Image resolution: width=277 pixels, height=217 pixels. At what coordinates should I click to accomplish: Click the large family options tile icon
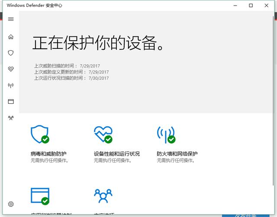[103, 196]
